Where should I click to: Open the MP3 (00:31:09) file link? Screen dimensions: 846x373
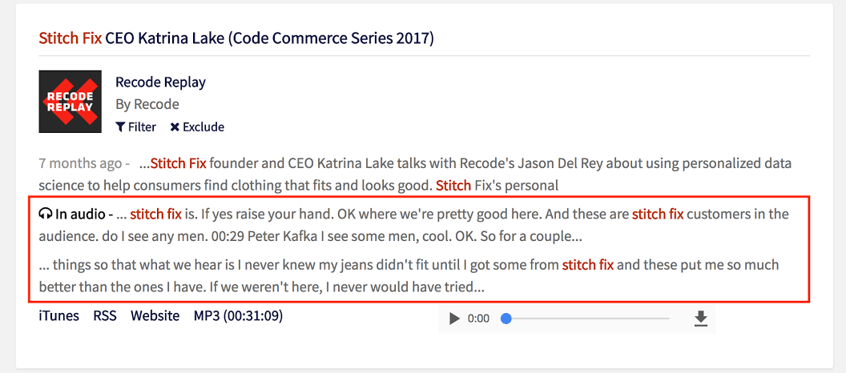[x=239, y=316]
